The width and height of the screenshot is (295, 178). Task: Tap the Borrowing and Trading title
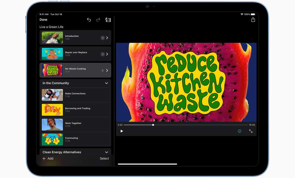tap(78, 108)
